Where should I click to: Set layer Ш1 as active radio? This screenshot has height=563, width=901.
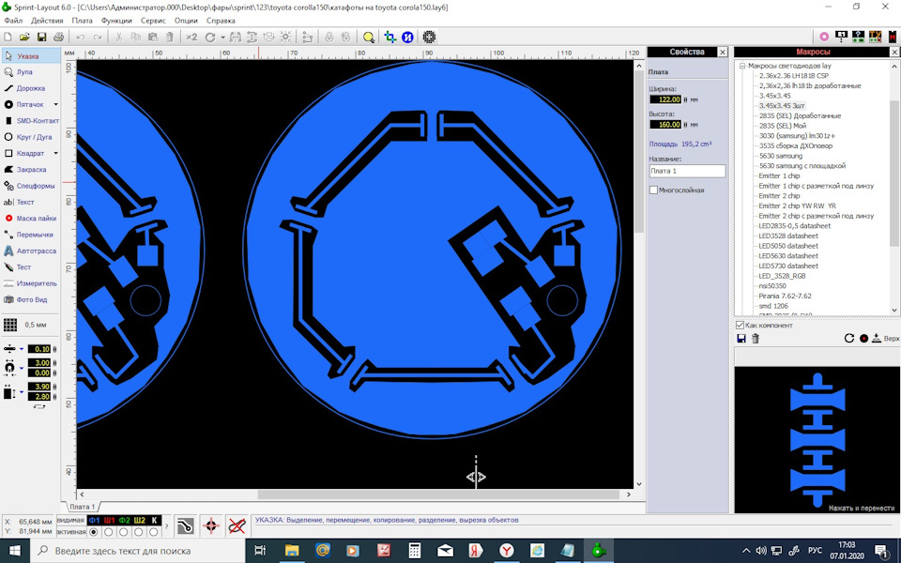tap(109, 532)
